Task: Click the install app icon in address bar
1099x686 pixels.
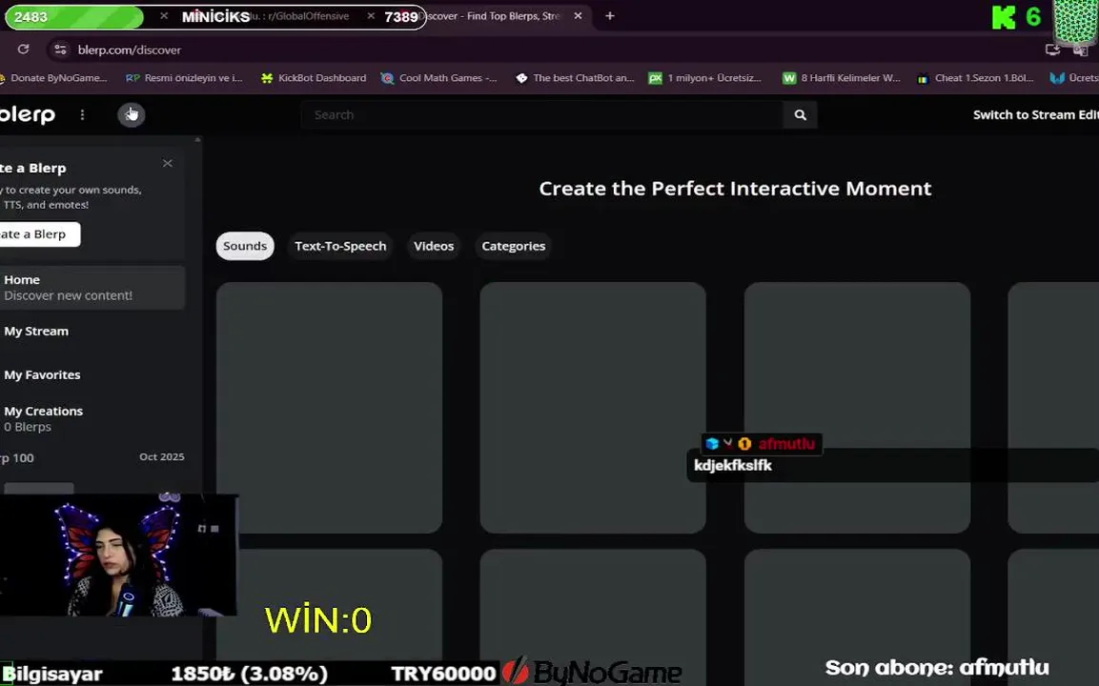Action: 1052,49
